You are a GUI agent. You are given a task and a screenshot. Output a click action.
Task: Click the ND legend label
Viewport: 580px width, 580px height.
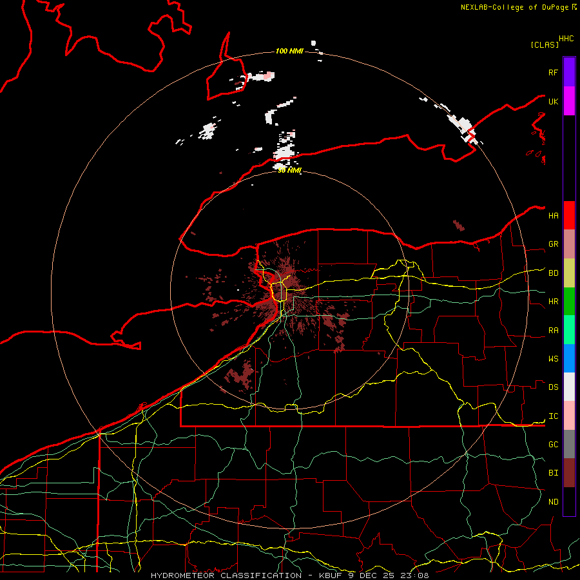(553, 502)
